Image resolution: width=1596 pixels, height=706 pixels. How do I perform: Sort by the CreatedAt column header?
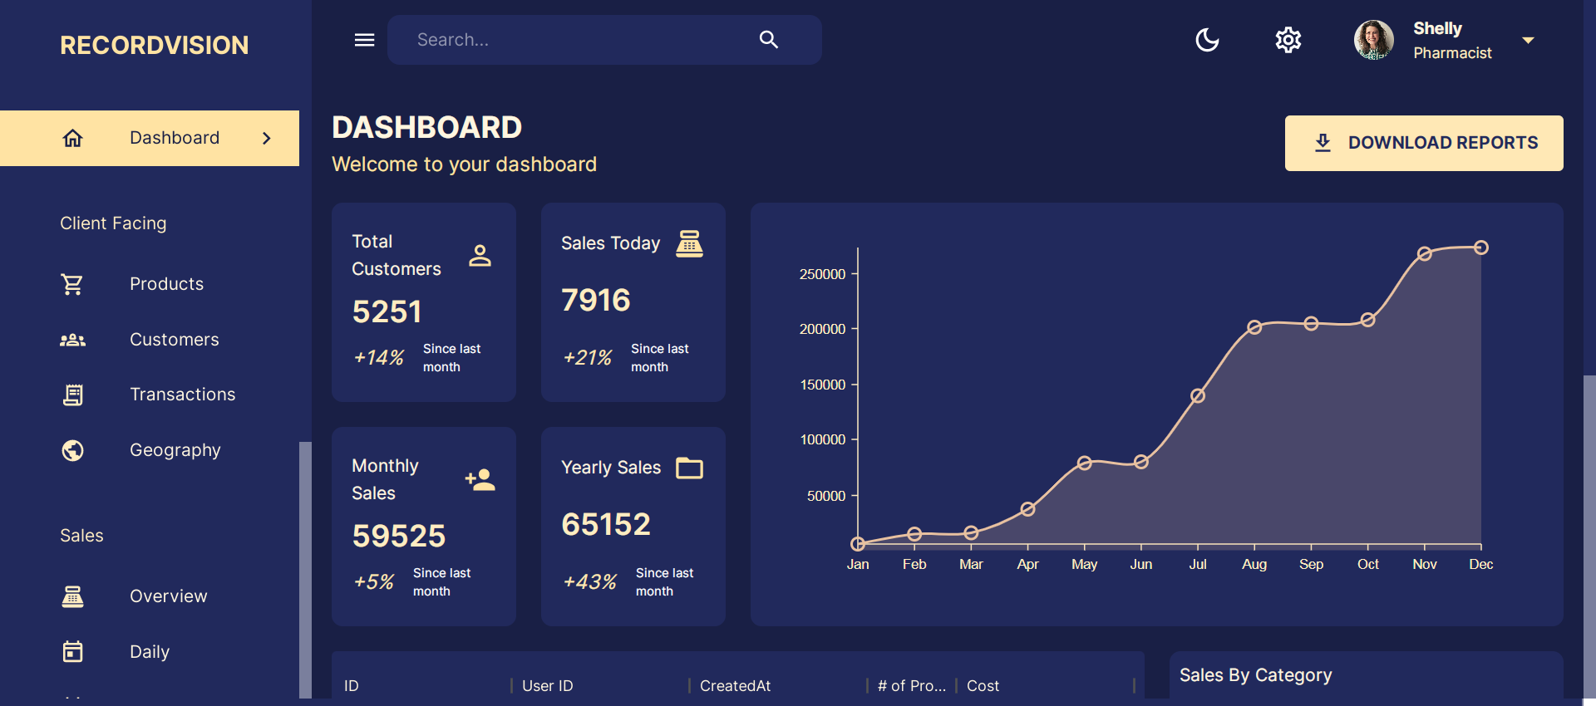point(736,686)
